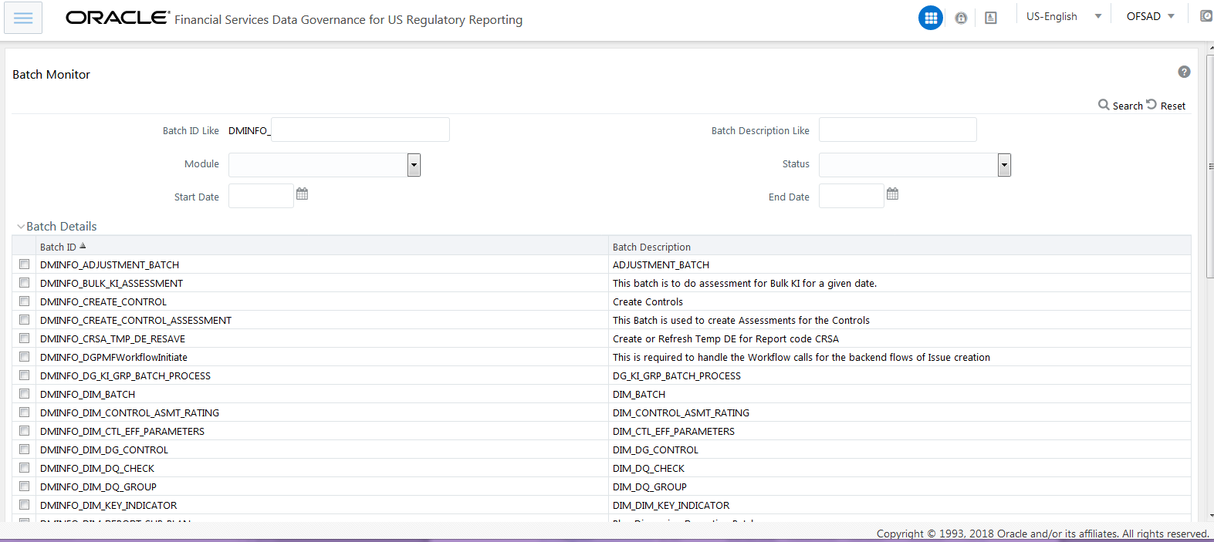Click the DMINFO_DGPMFWorkflowInitiate text
The width and height of the screenshot is (1214, 542).
[x=113, y=357]
